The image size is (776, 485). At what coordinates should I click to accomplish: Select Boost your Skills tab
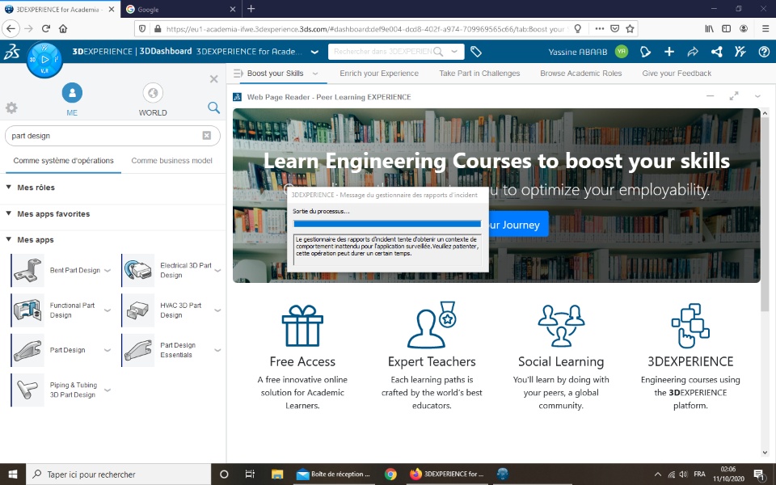[275, 74]
